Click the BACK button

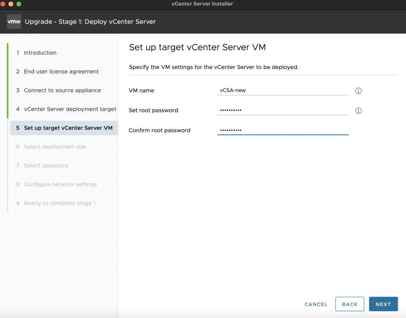pos(350,304)
